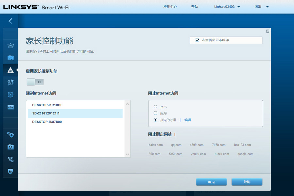Image resolution: width=294 pixels, height=196 pixels.
Task: Open 应用中心 in the top menu
Action: pyautogui.click(x=170, y=7)
